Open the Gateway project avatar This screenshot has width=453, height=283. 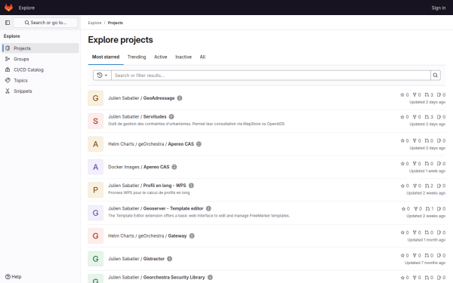click(96, 236)
